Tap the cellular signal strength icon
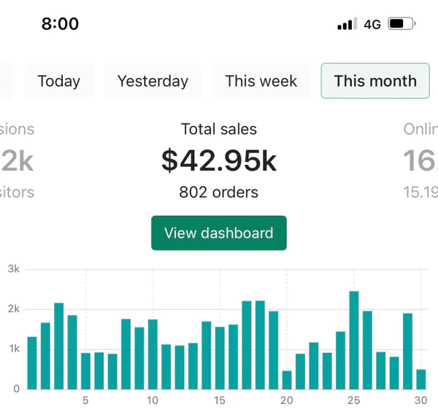 [345, 25]
